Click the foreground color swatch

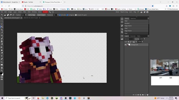pos(1,73)
